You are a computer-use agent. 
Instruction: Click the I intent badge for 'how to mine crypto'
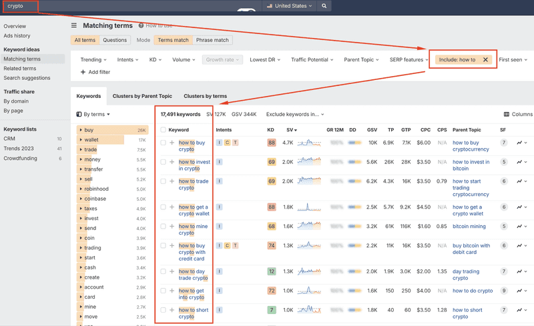pyautogui.click(x=220, y=226)
